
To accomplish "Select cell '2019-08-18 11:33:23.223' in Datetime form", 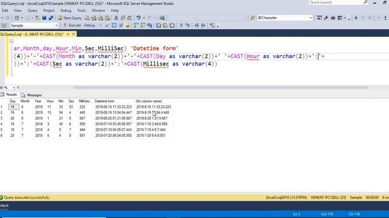I will click(114, 107).
